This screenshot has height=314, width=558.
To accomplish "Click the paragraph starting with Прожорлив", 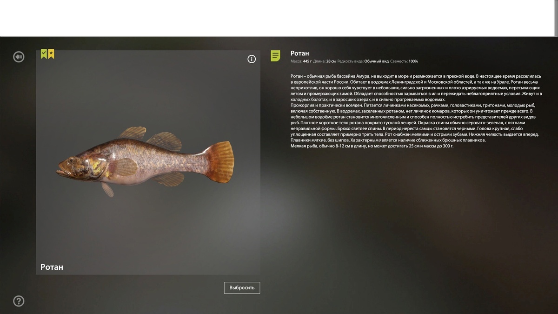I will point(414,123).
